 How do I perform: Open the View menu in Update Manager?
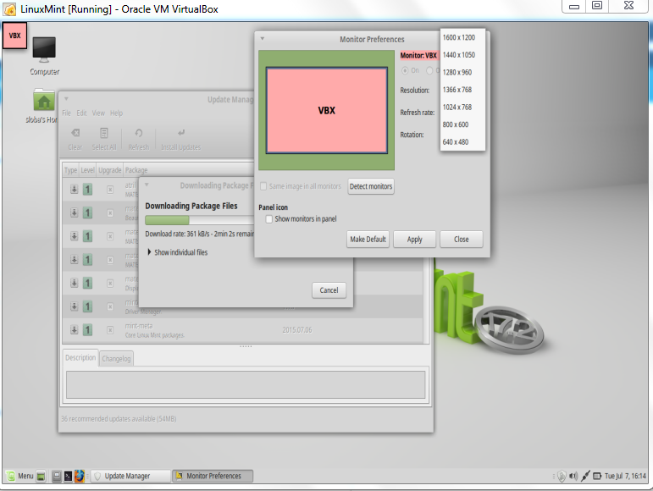pos(98,113)
